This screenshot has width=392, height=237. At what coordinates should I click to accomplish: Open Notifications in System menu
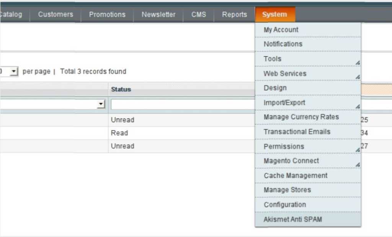click(308, 44)
